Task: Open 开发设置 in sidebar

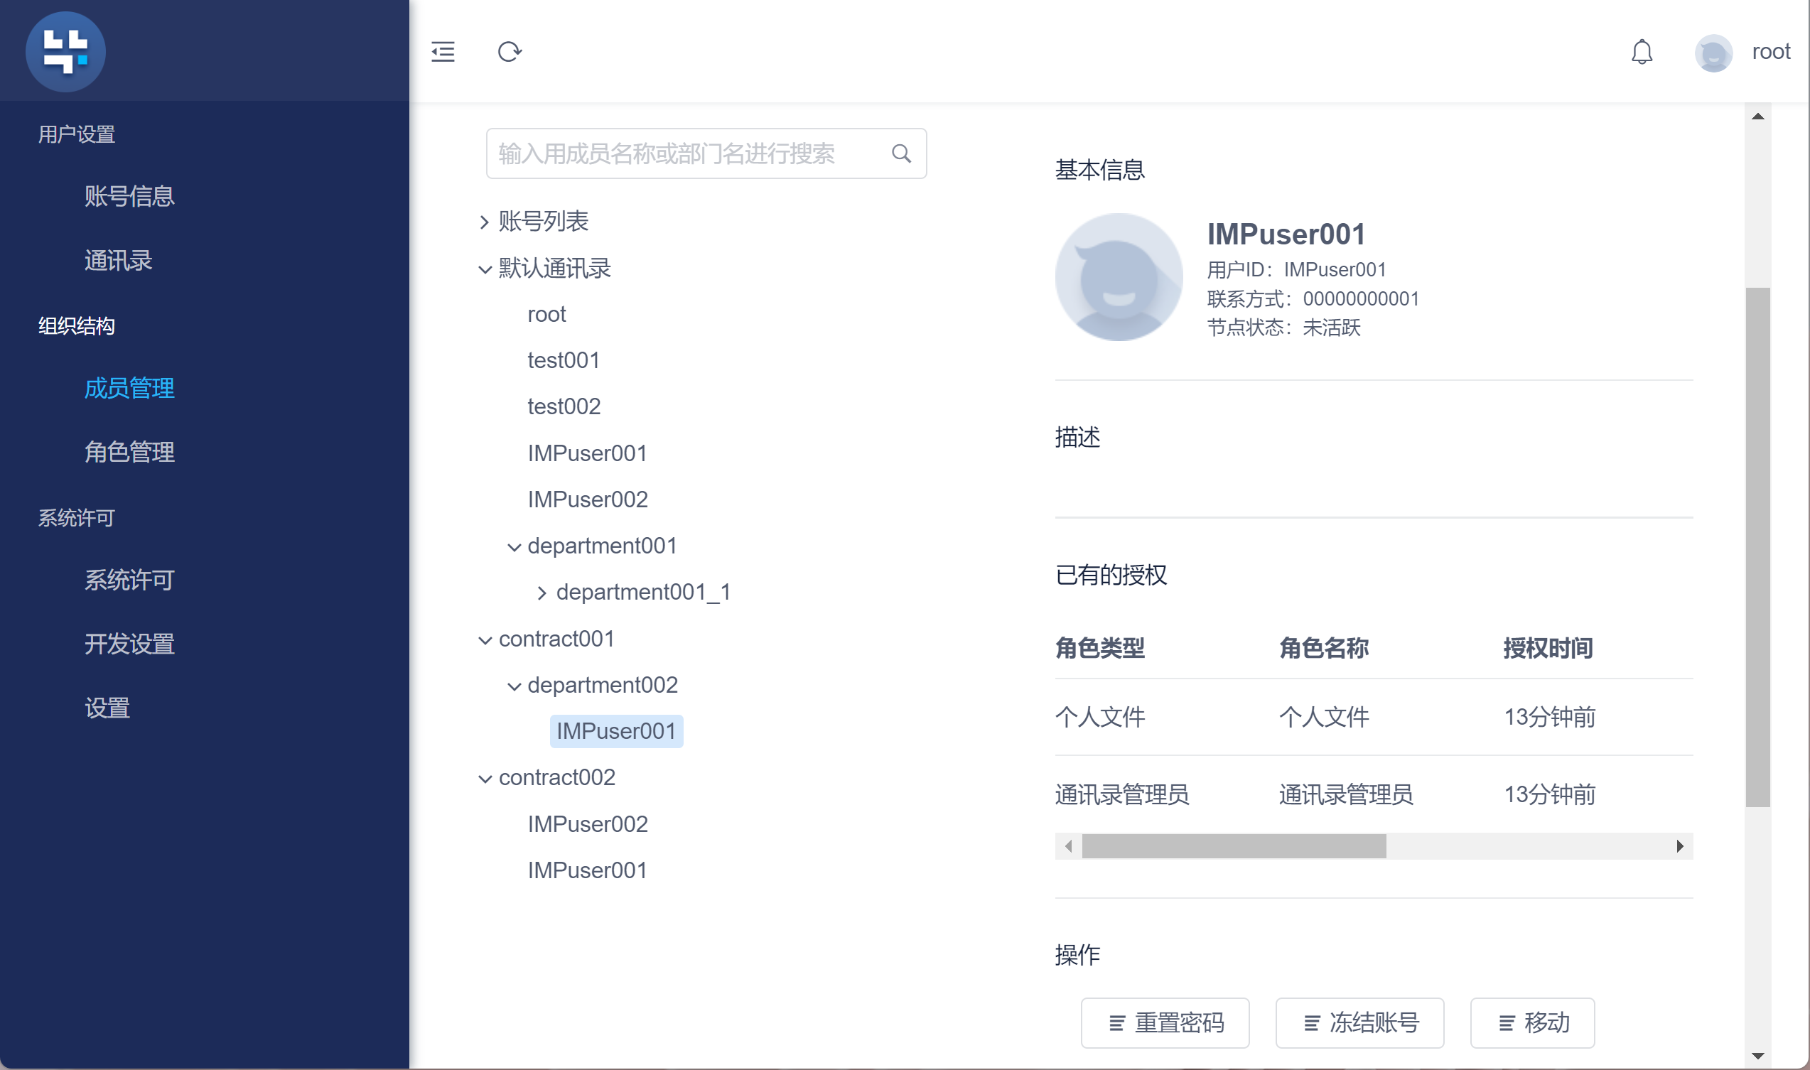Action: click(129, 644)
